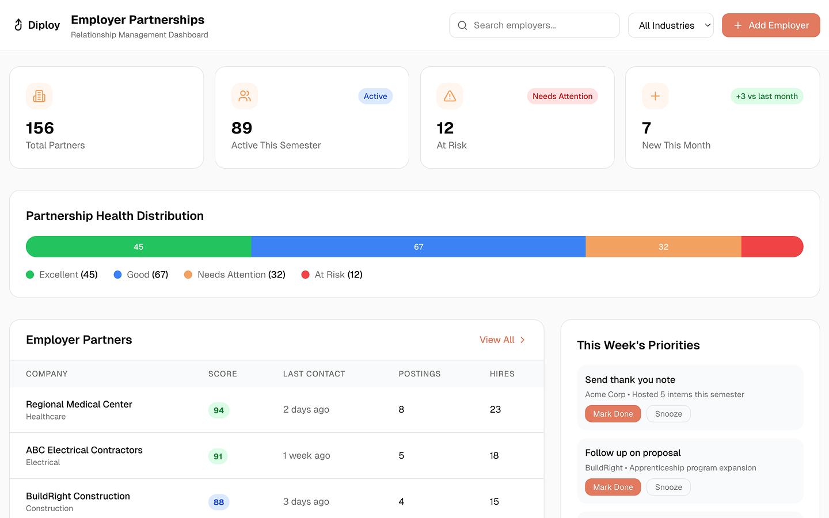Snooze the Follow up on proposal task

click(668, 487)
